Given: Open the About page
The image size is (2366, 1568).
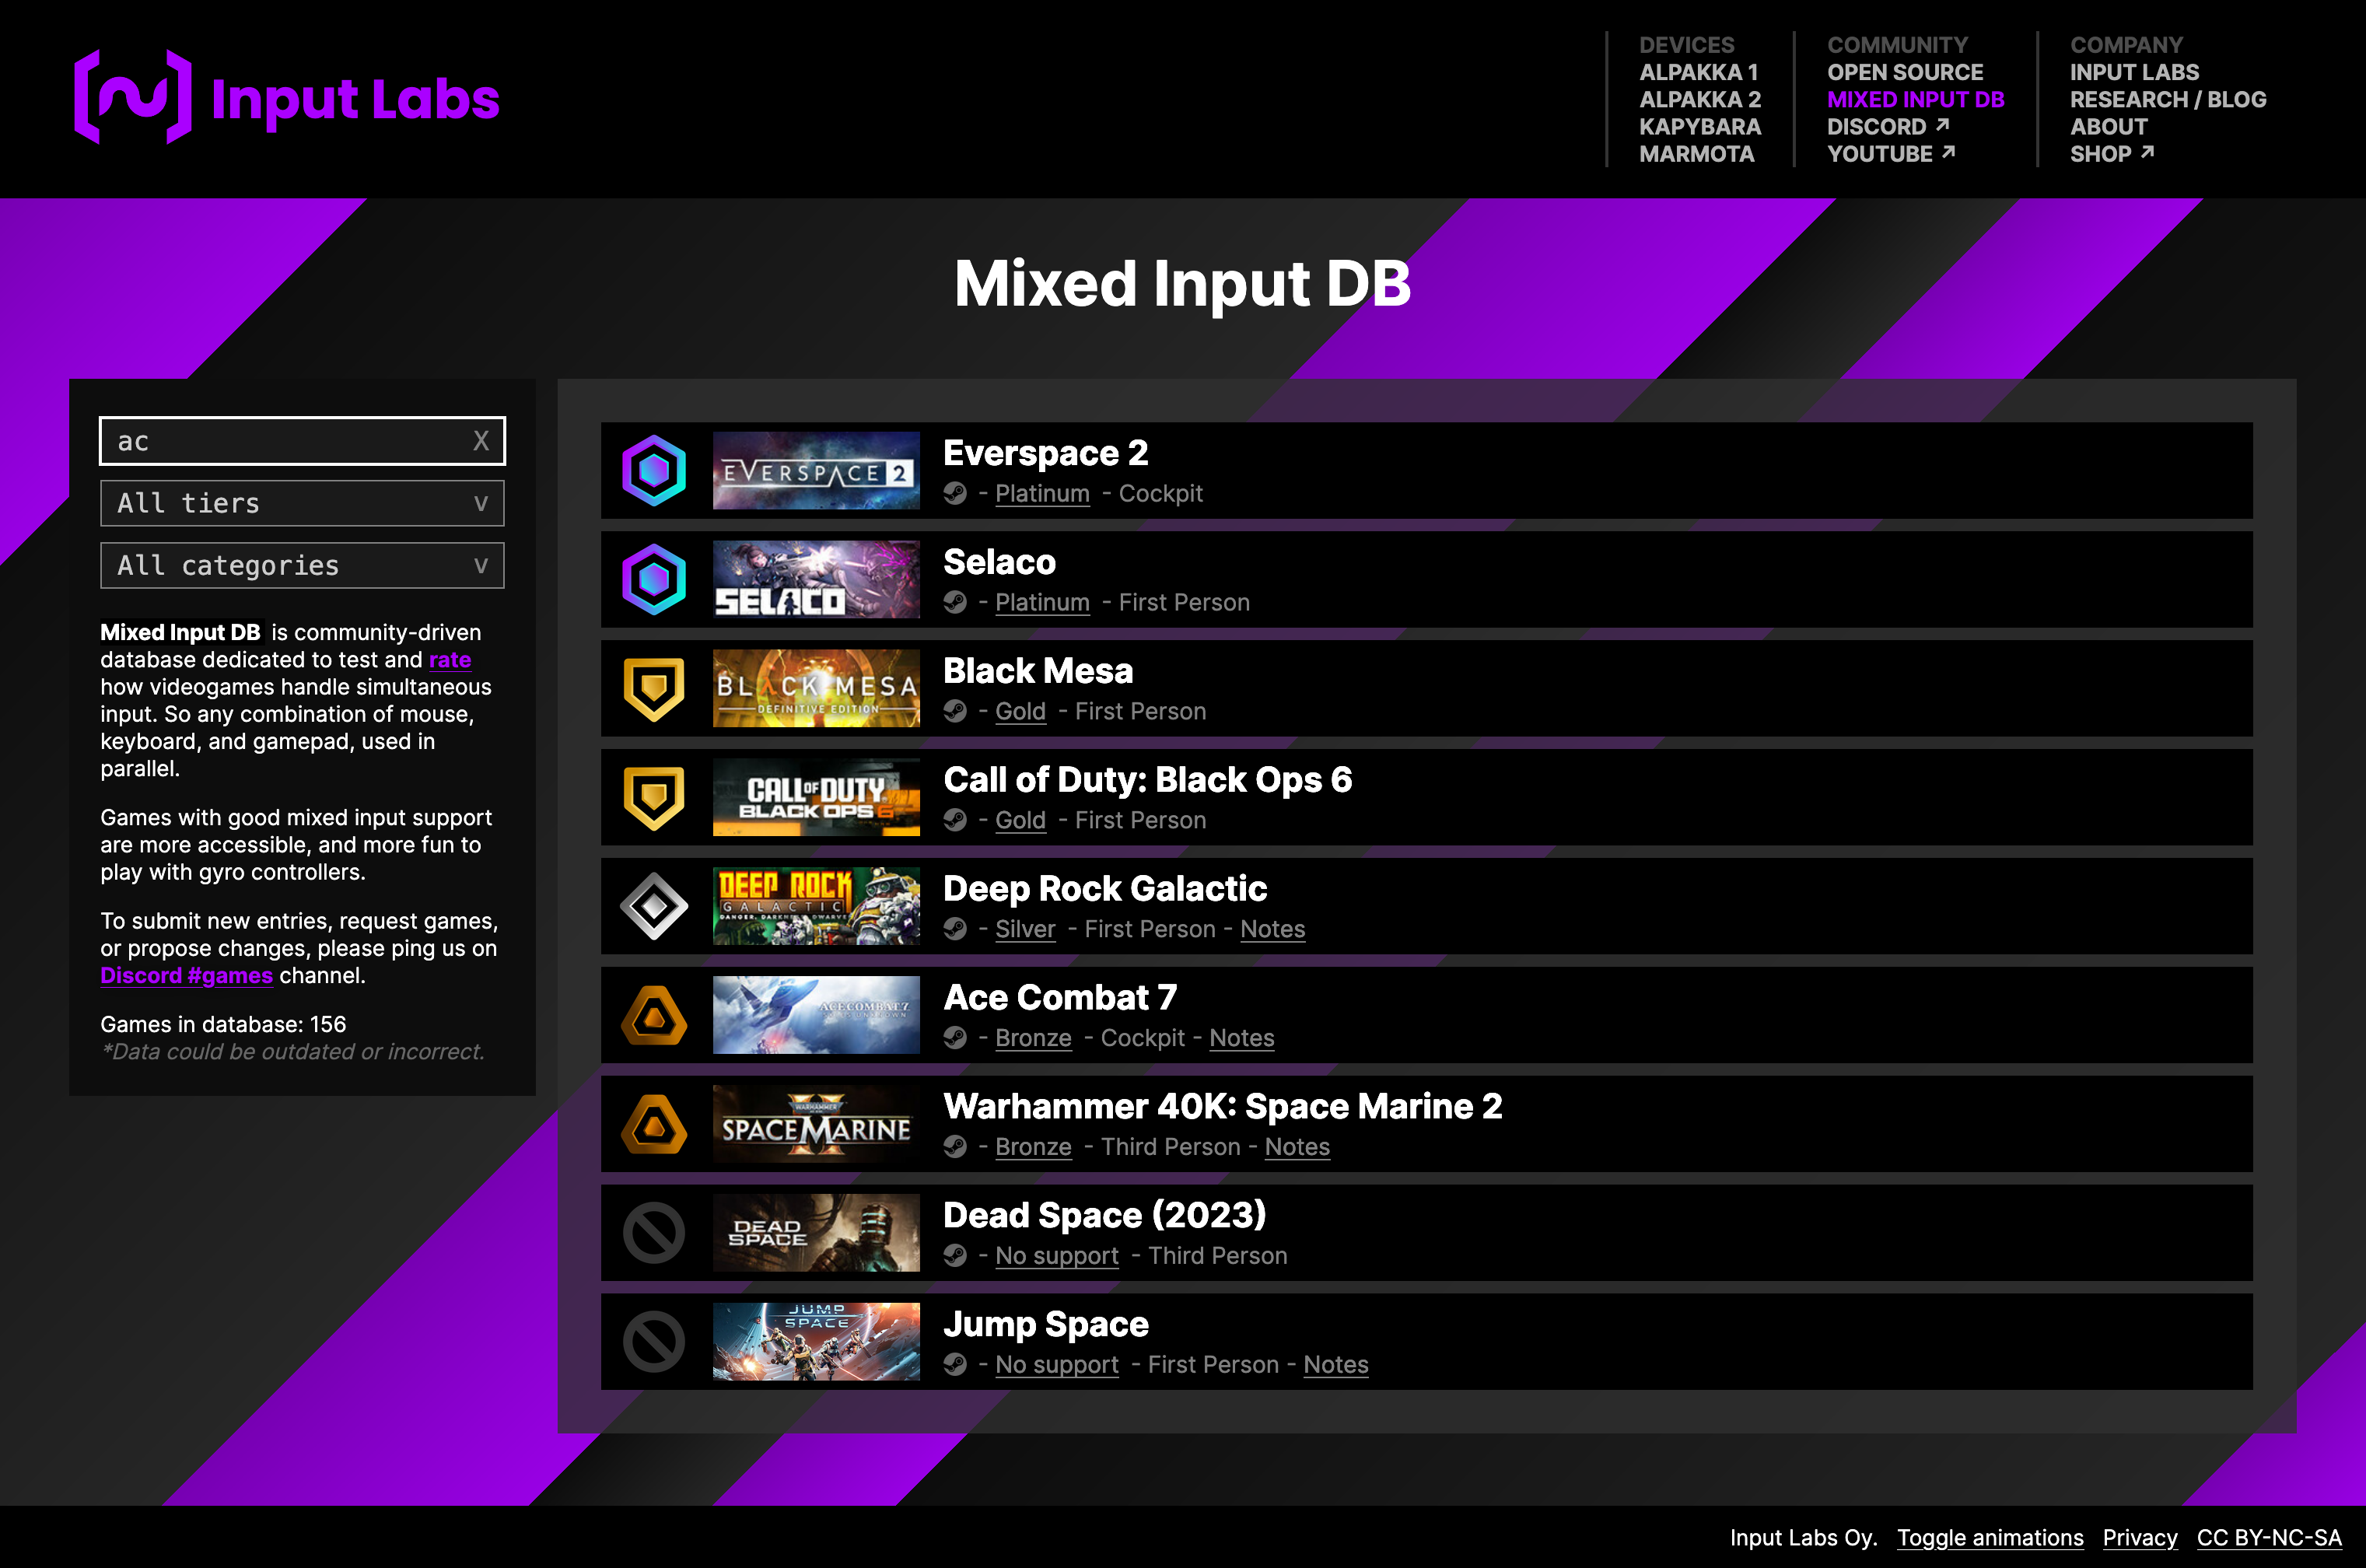Looking at the screenshot, I should point(2108,127).
